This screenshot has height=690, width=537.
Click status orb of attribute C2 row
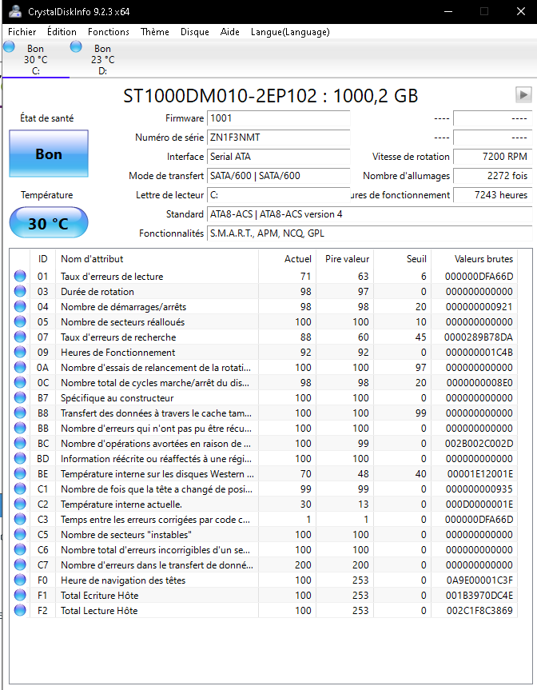point(20,504)
